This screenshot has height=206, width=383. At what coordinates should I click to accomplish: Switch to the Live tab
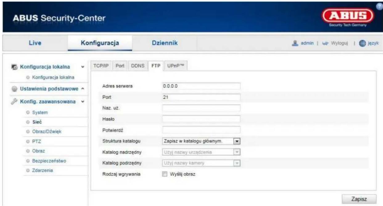(x=35, y=43)
